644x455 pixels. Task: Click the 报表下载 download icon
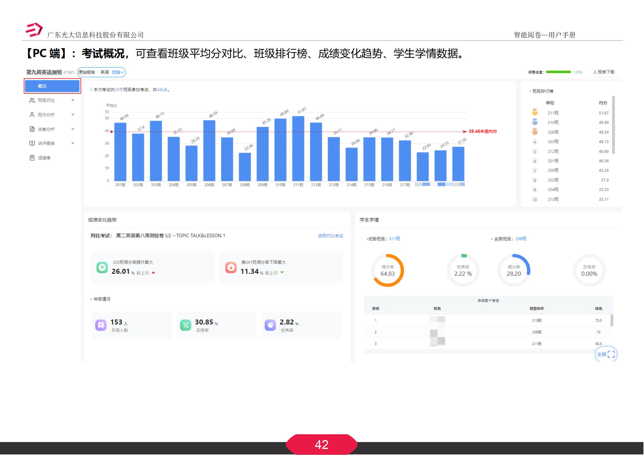tap(595, 72)
